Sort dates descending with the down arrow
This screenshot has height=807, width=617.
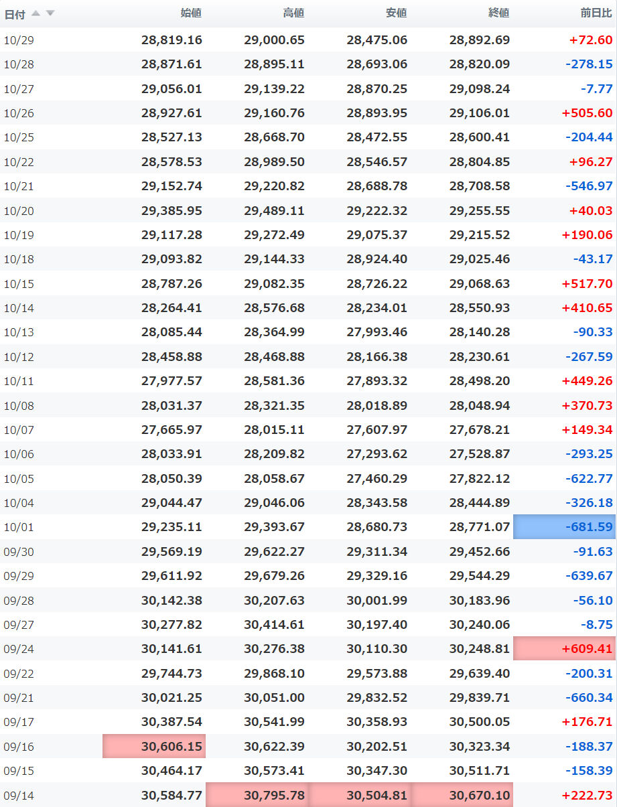(50, 13)
